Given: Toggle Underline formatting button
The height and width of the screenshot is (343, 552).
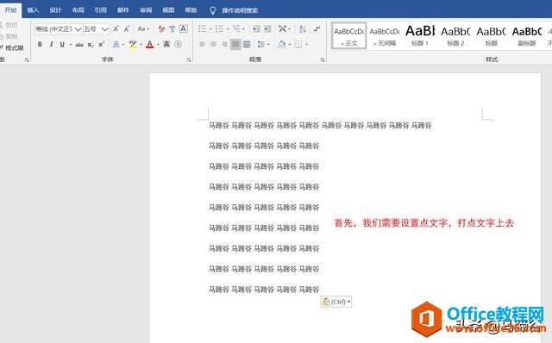Looking at the screenshot, I should point(62,44).
